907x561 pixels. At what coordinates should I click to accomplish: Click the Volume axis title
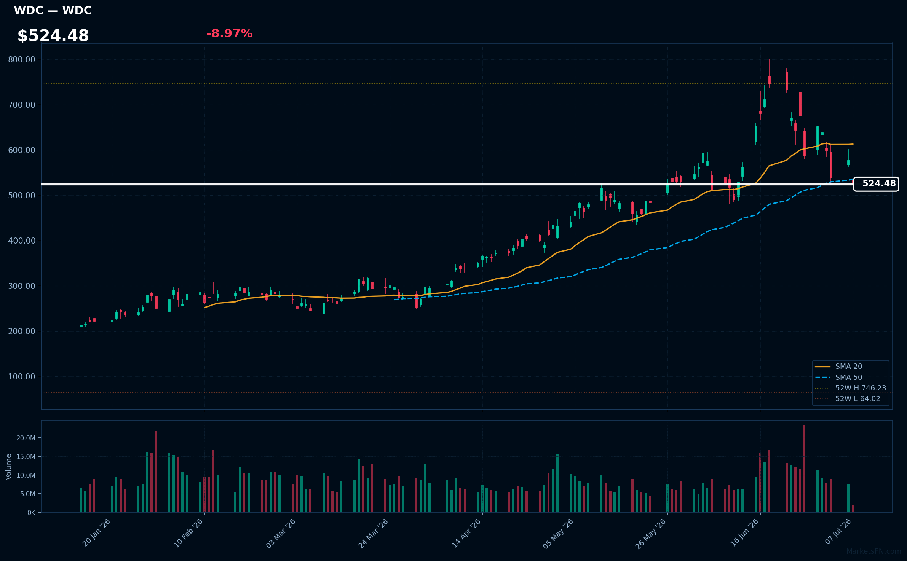coord(9,467)
